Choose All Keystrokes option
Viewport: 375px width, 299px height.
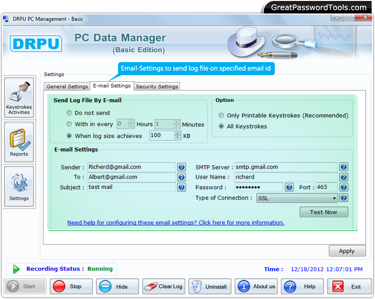point(221,126)
